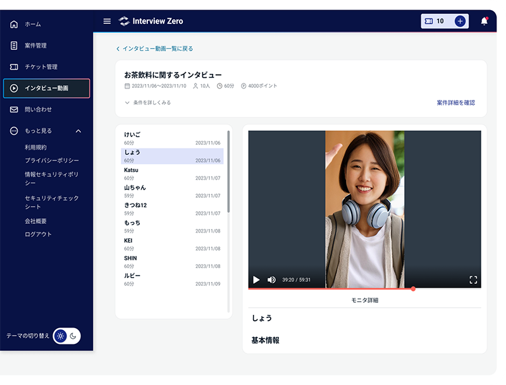
Task: Click the Interview Zero logo
Action: pos(151,21)
